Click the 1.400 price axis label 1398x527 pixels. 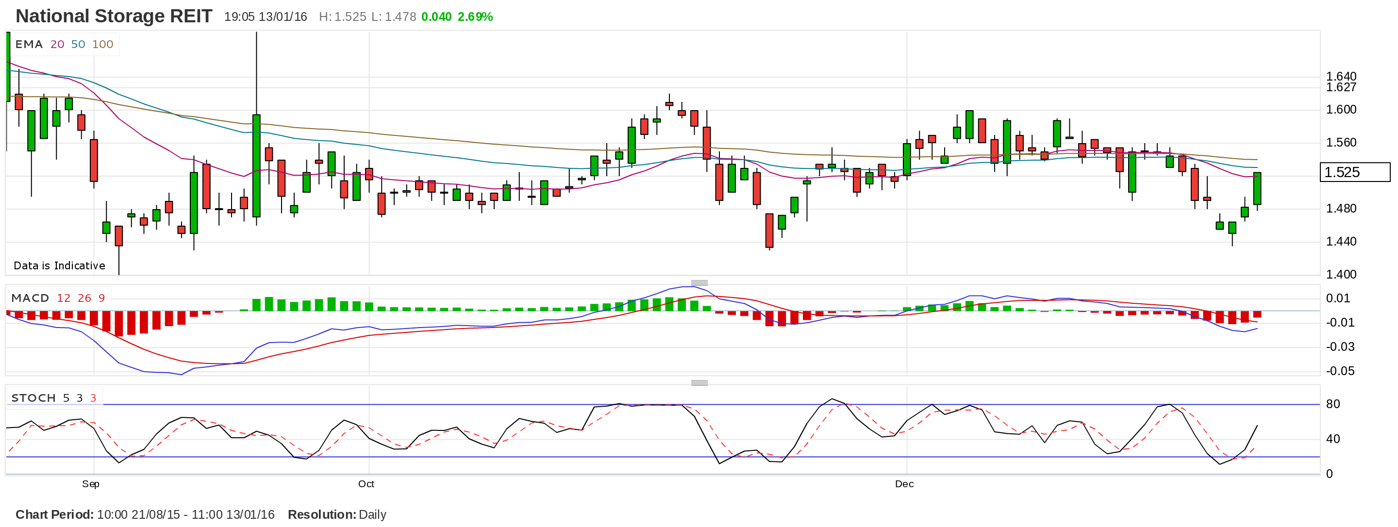[1341, 275]
